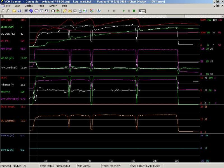Viewport: 224px width, 168px height.
Task: Increase playback speed with up arrow
Action: click(144, 10)
